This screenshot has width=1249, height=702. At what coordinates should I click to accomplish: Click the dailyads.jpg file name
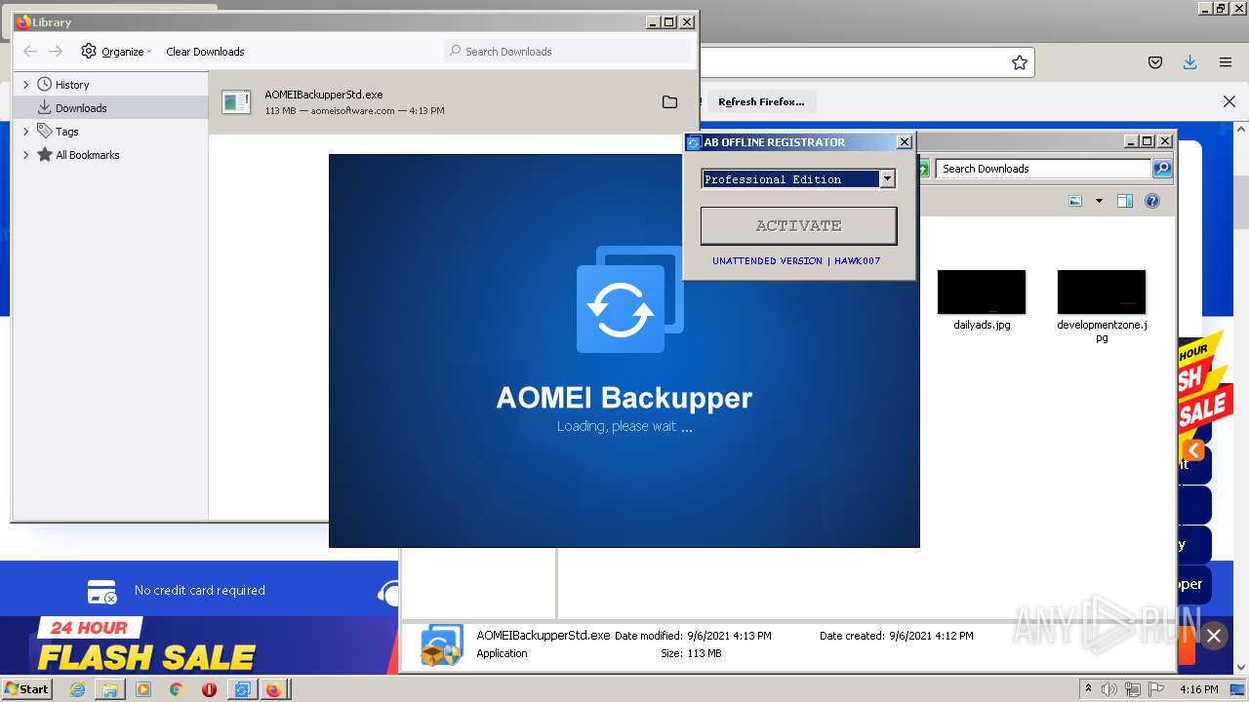982,325
